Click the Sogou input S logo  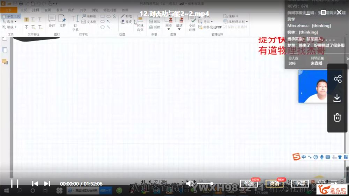pos(296,157)
